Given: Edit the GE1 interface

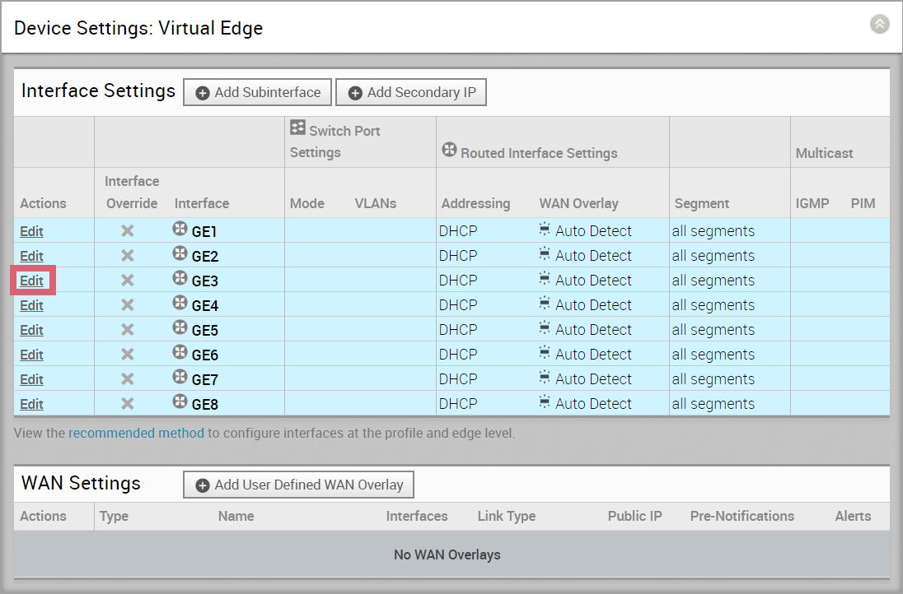Looking at the screenshot, I should pos(31,231).
